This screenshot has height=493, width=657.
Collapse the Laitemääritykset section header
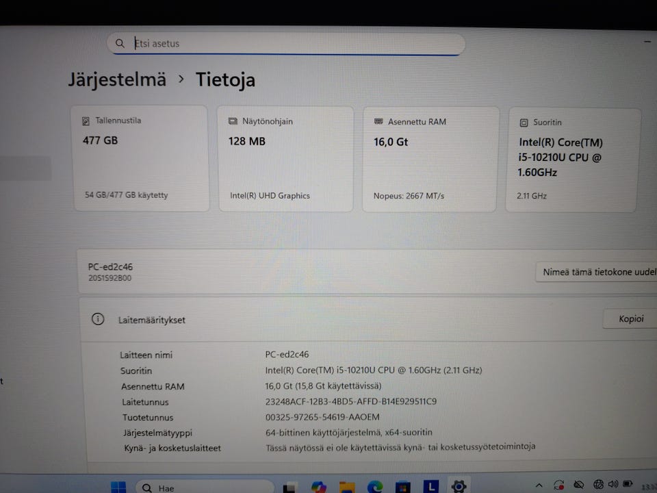pos(368,320)
